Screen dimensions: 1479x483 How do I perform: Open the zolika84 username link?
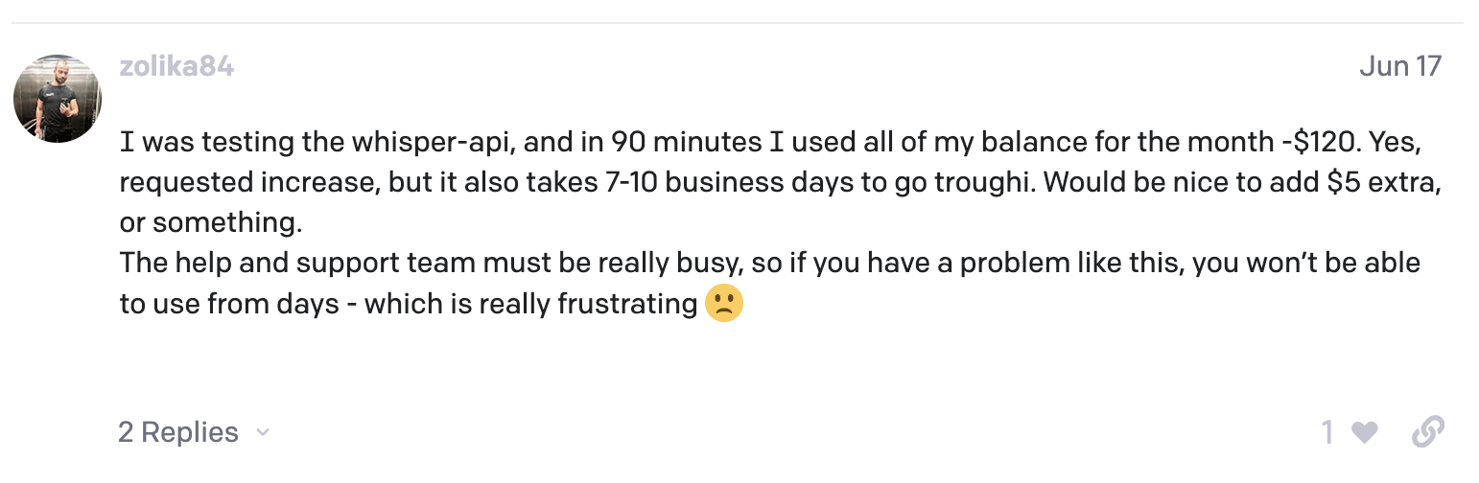pyautogui.click(x=176, y=66)
